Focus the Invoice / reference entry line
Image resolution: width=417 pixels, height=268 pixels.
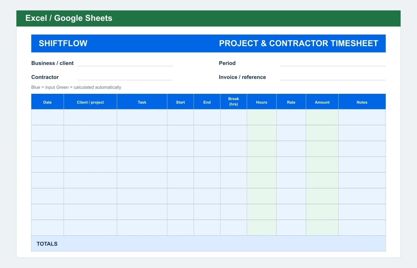[x=333, y=77]
